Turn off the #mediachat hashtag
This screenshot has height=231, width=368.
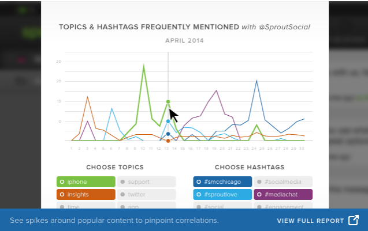click(x=283, y=194)
